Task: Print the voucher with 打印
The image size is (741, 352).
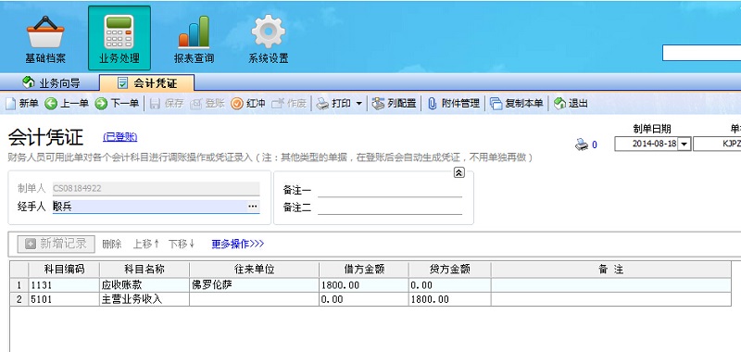Action: 333,104
